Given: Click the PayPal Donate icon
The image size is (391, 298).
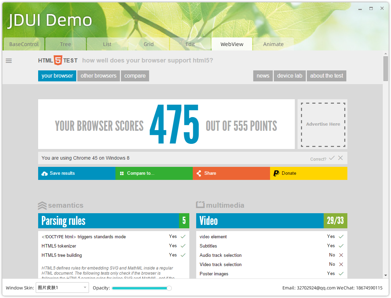Looking at the screenshot, I should click(x=276, y=173).
